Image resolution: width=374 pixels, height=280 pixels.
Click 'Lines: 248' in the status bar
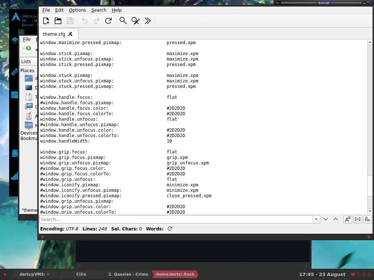[x=95, y=229]
